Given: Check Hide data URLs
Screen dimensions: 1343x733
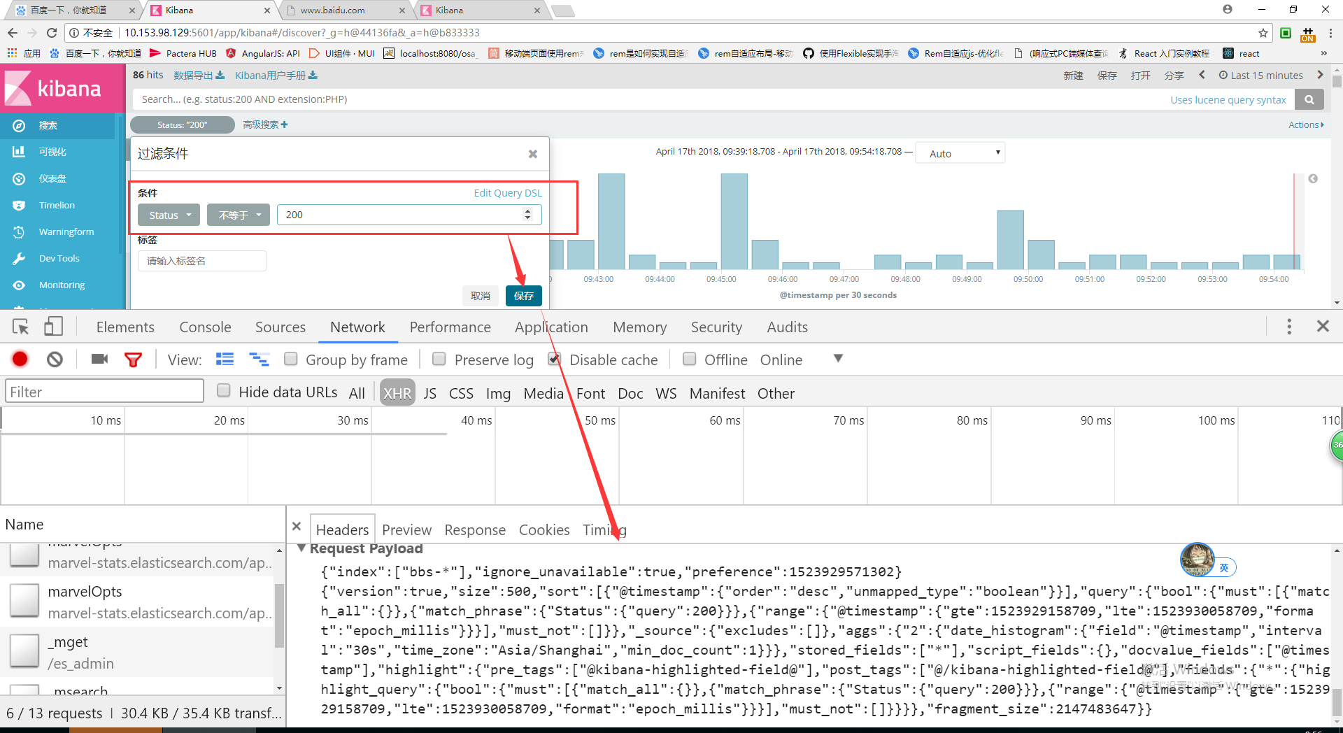Looking at the screenshot, I should click(x=224, y=390).
